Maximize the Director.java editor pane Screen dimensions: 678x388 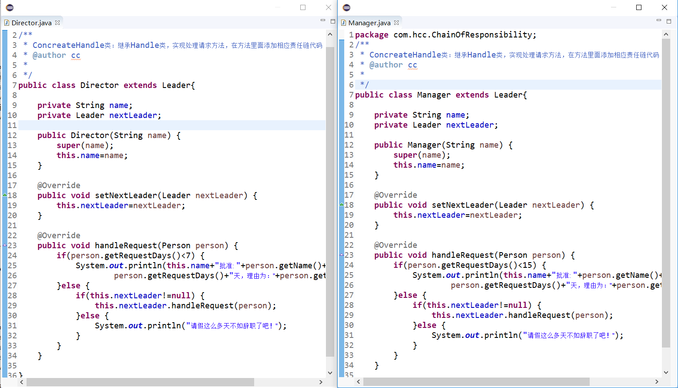(x=332, y=21)
